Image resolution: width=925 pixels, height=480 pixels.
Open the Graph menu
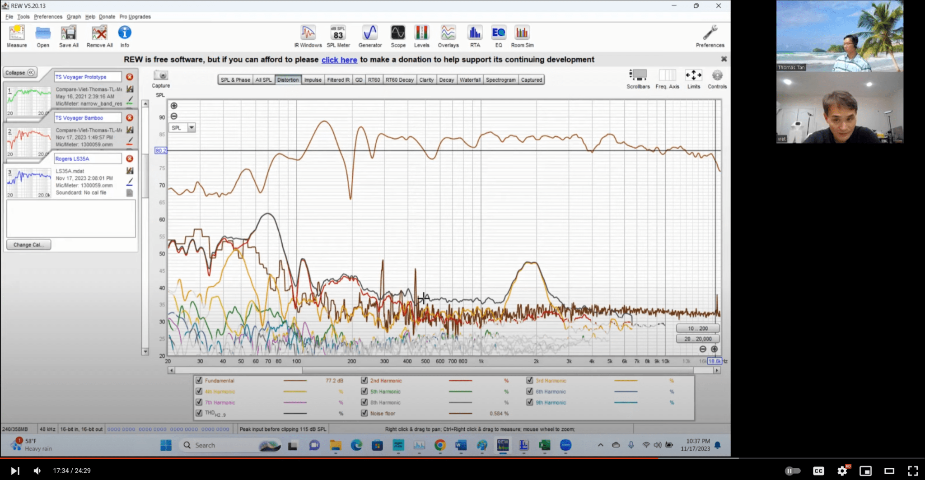tap(74, 17)
